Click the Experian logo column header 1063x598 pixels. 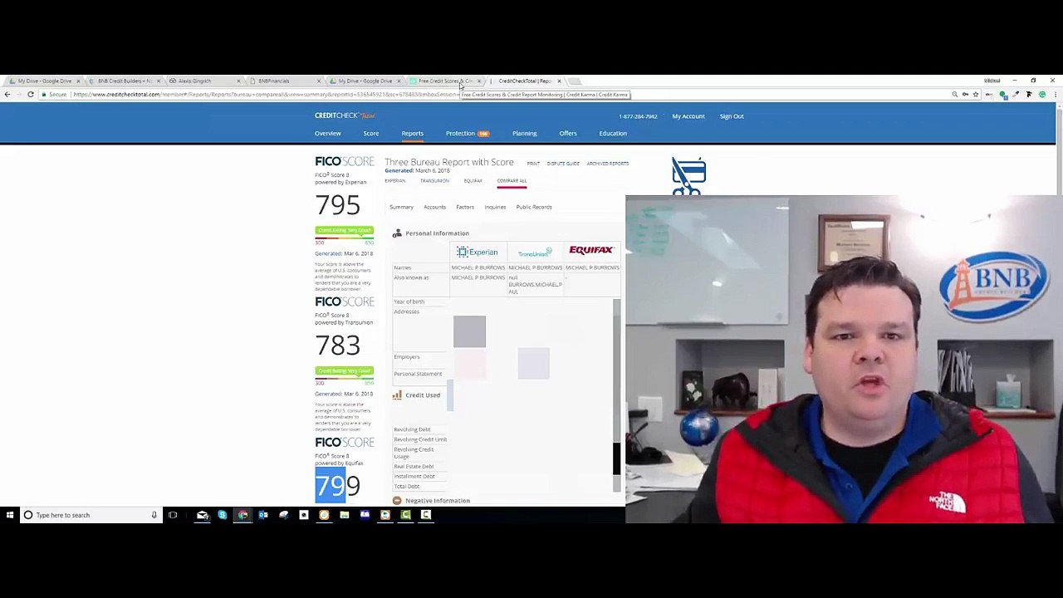click(478, 252)
